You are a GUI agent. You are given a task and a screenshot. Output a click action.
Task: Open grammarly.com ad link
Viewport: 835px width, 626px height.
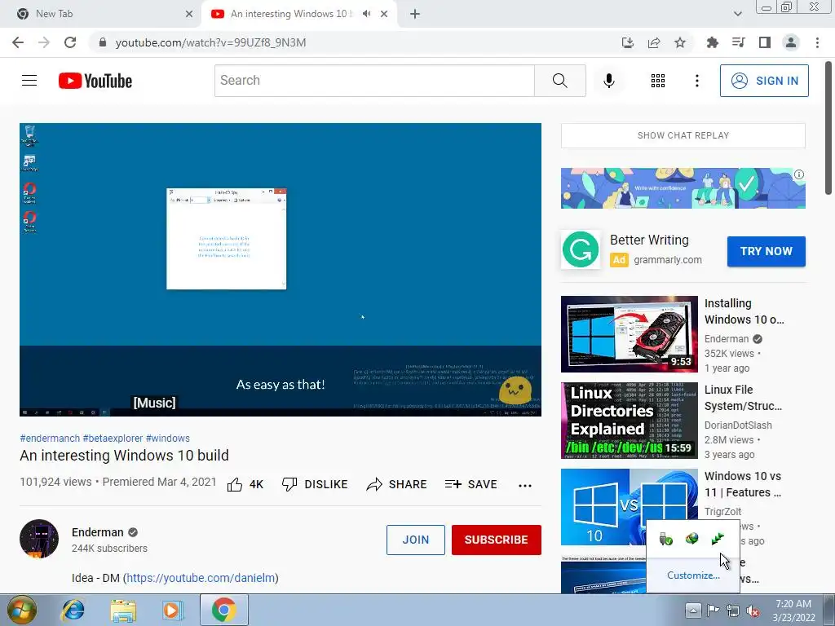(667, 260)
